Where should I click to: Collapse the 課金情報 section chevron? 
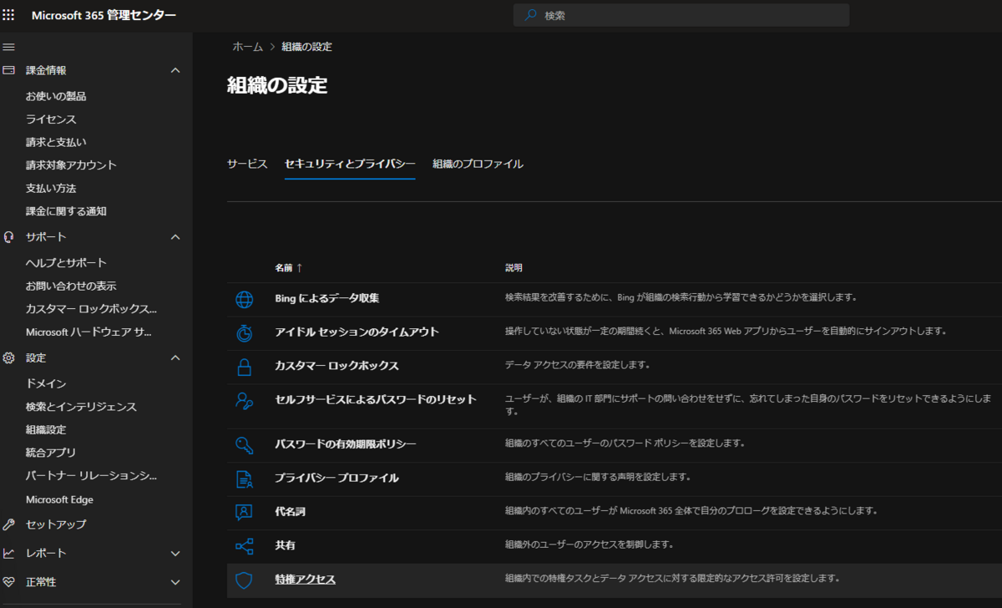[175, 70]
